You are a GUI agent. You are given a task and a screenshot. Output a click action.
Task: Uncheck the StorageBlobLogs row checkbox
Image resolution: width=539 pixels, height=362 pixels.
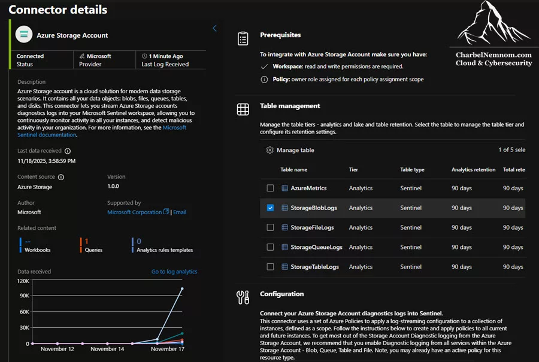click(x=270, y=208)
